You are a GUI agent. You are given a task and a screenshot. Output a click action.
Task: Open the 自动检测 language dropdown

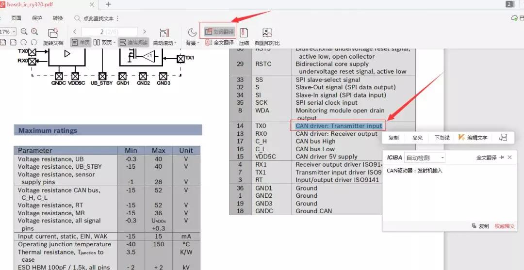[x=425, y=158]
